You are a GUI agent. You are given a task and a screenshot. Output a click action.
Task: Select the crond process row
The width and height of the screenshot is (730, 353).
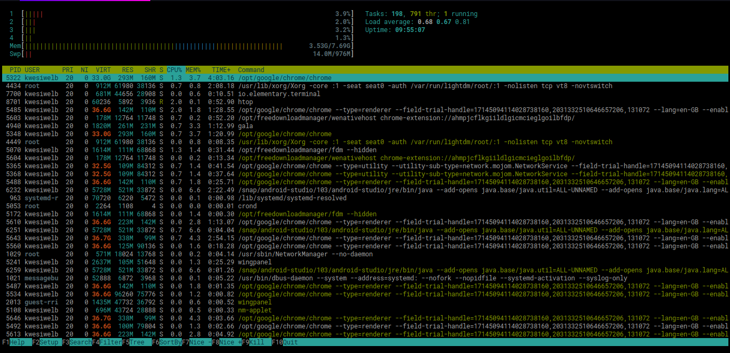pos(365,206)
